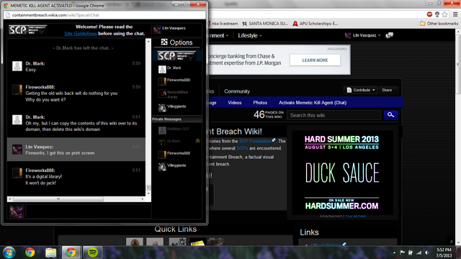This screenshot has width=461, height=259.
Task: Click the Windows Start orb
Action: pyautogui.click(x=9, y=253)
